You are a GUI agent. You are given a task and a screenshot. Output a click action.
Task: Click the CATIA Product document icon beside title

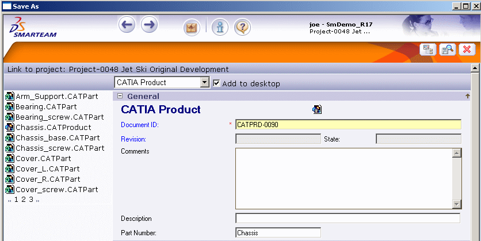(x=316, y=109)
